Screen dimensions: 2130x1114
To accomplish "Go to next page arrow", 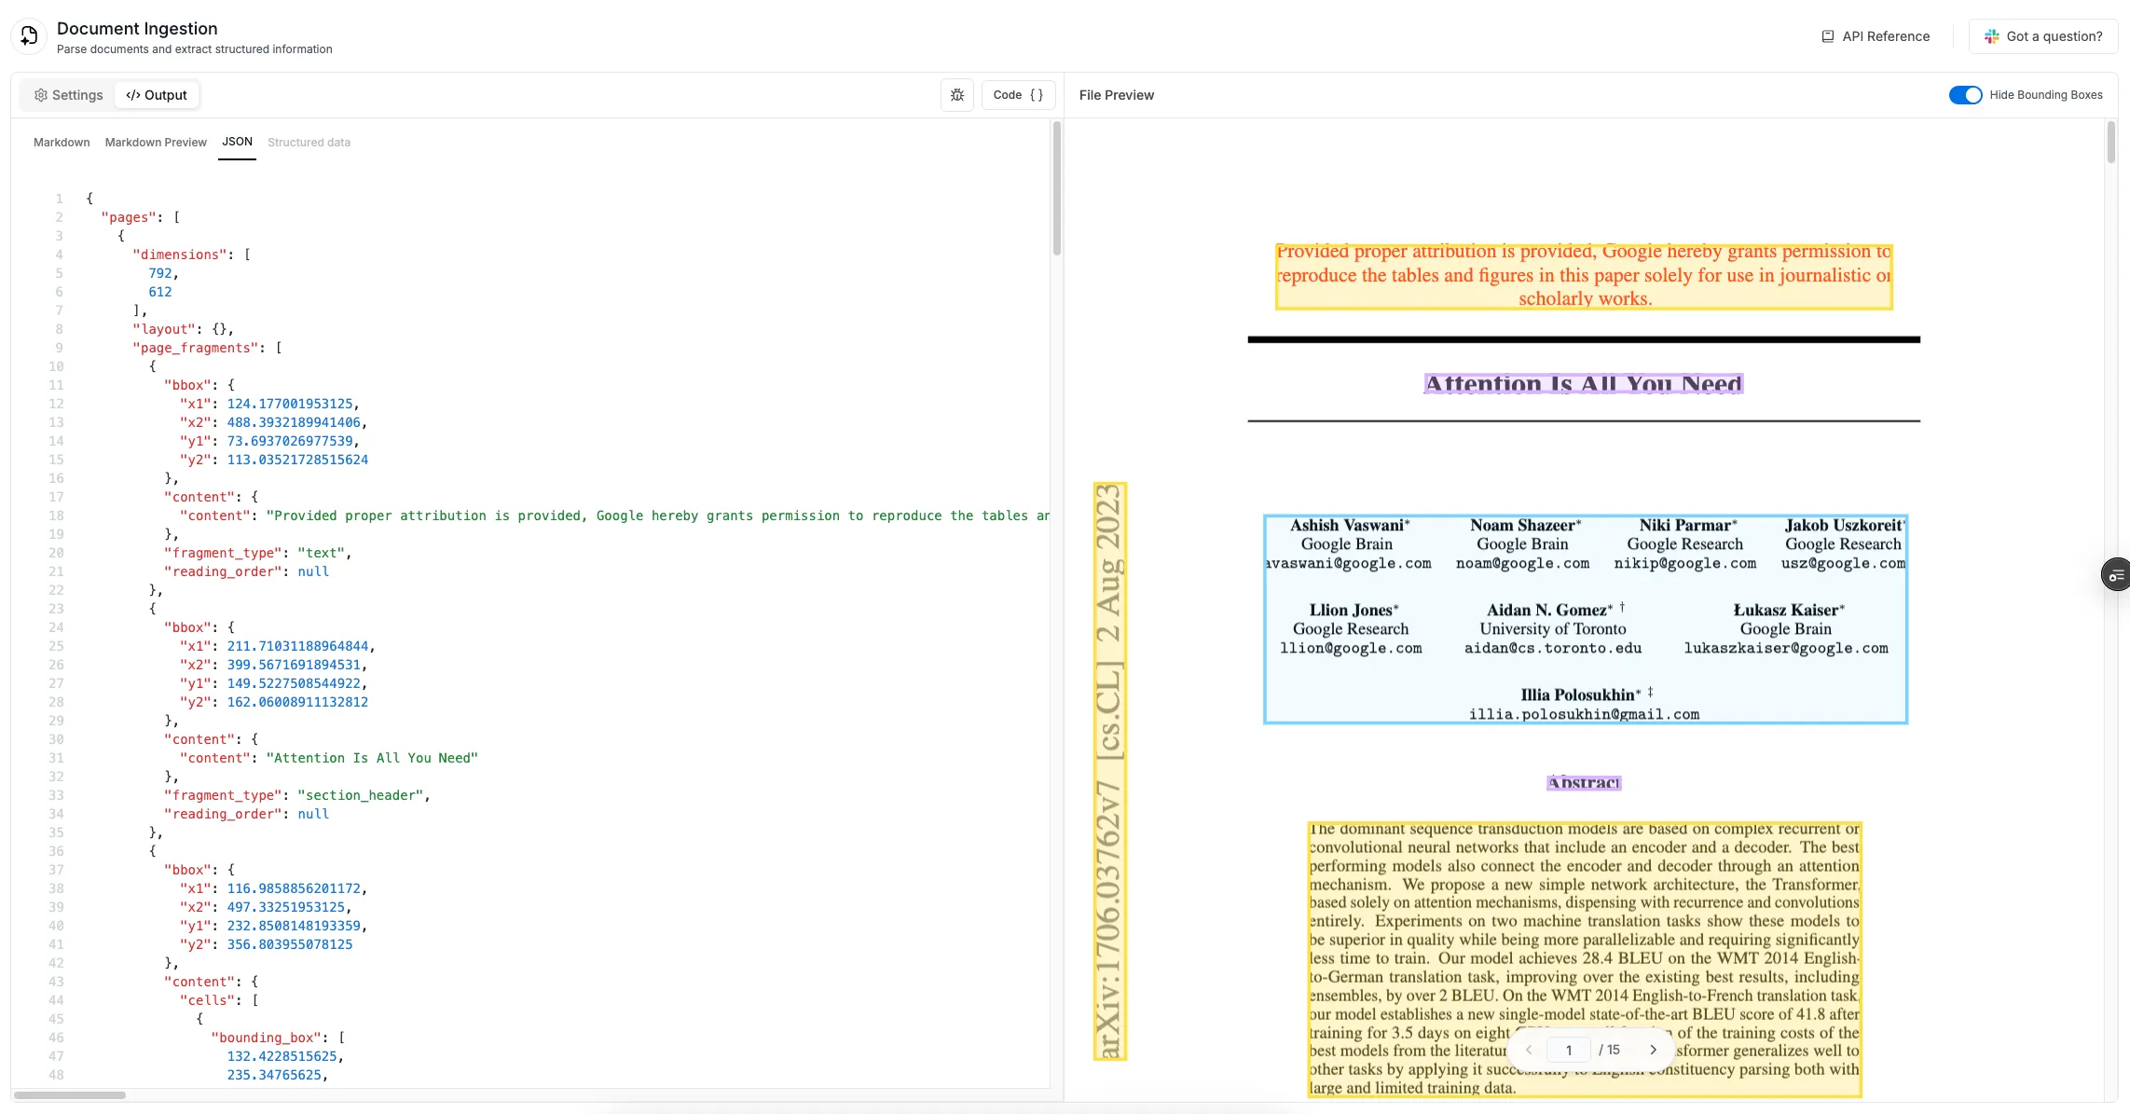I will tap(1654, 1050).
